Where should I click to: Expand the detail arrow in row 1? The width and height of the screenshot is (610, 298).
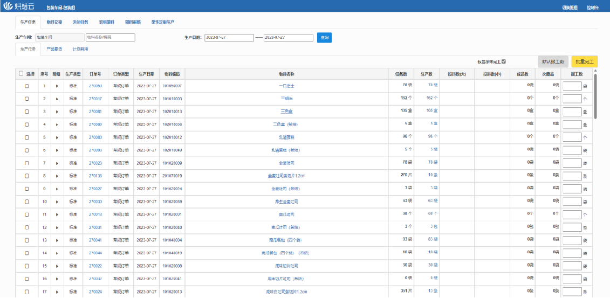click(x=57, y=86)
